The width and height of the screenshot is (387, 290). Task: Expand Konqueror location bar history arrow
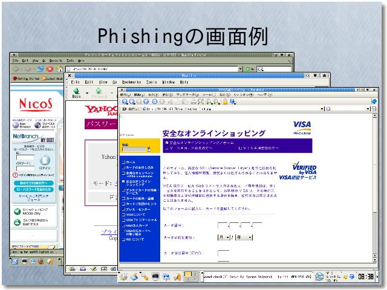click(x=322, y=109)
